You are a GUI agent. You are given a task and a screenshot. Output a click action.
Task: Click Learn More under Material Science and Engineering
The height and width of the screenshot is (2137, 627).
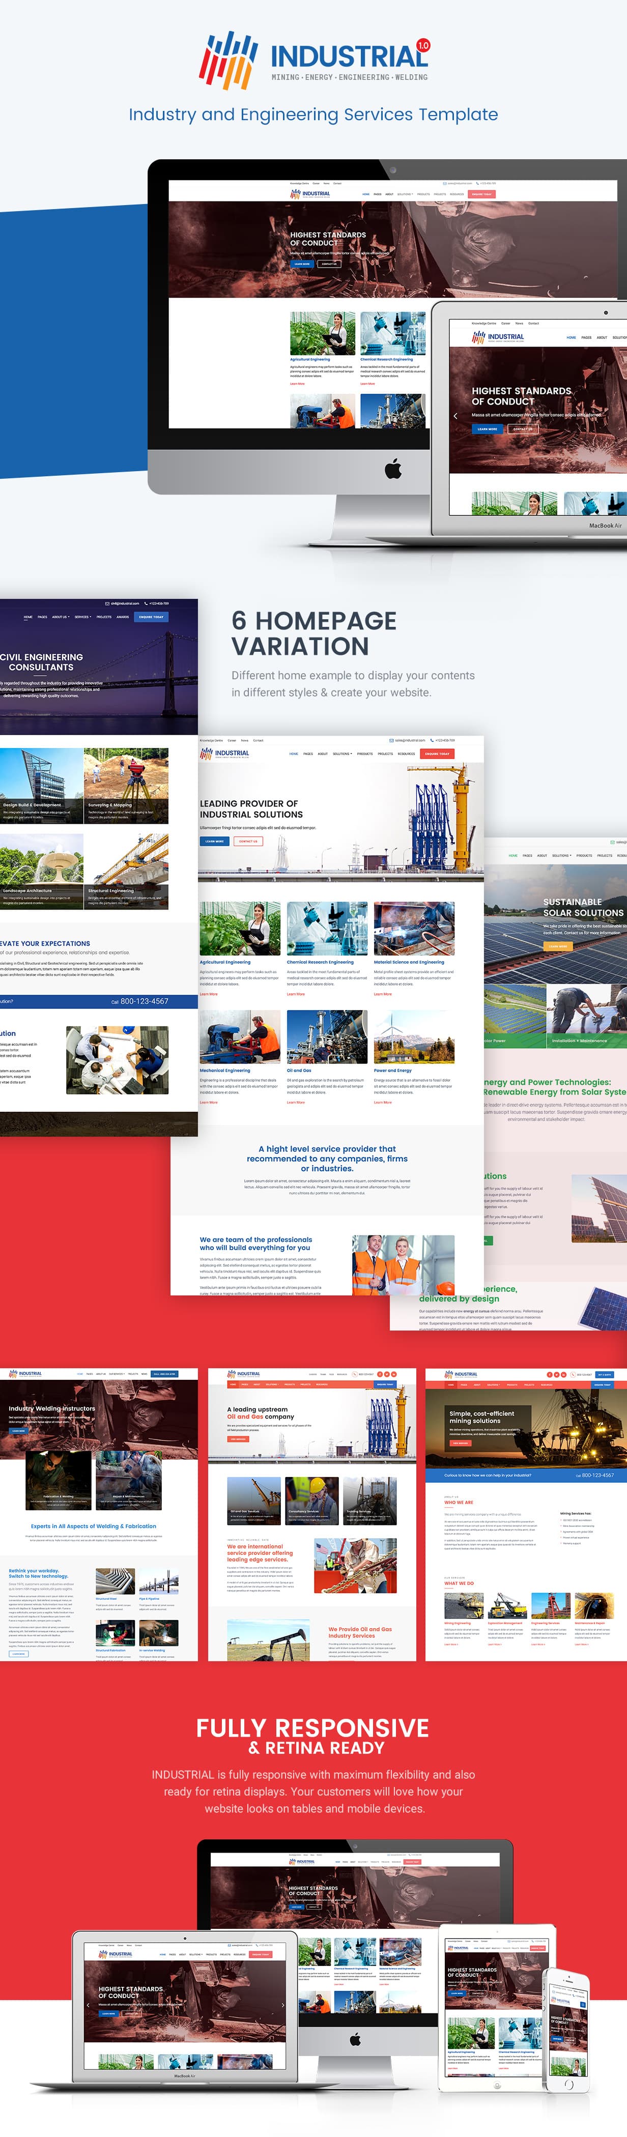pyautogui.click(x=383, y=994)
